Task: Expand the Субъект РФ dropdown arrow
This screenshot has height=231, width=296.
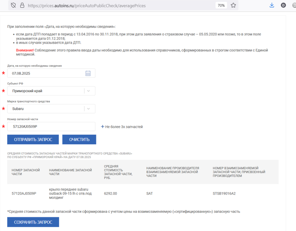Action: click(x=88, y=91)
